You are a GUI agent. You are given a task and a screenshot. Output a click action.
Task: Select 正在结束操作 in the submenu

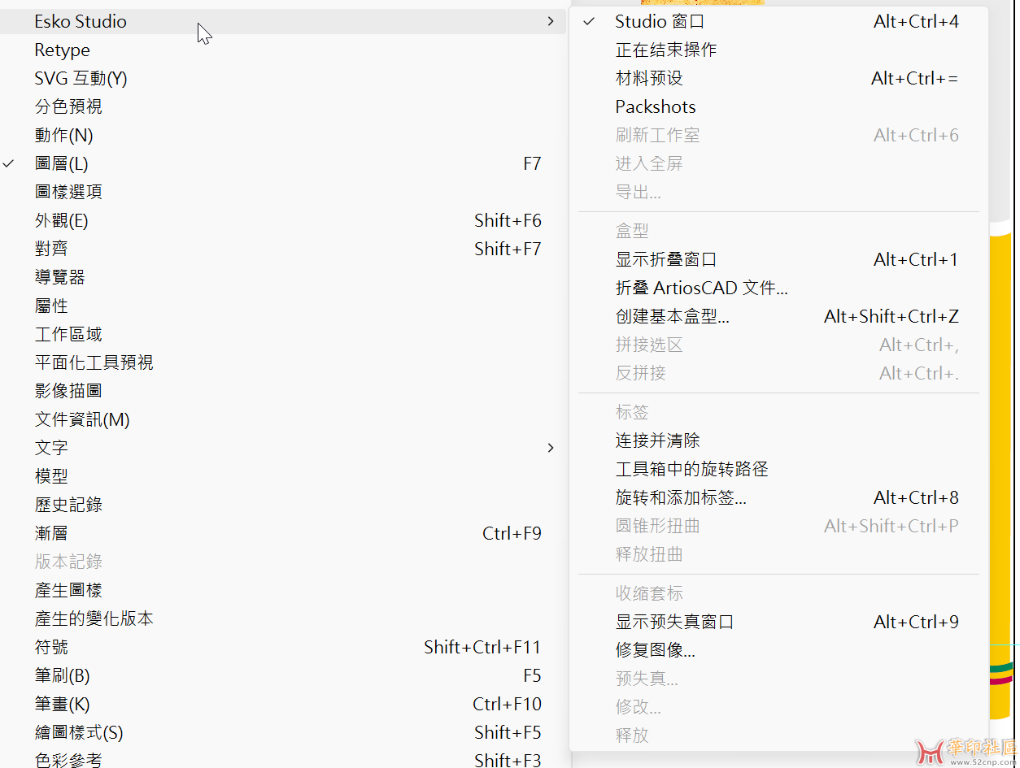point(666,50)
